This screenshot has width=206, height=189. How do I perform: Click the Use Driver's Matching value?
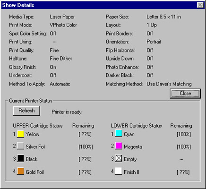169,84
